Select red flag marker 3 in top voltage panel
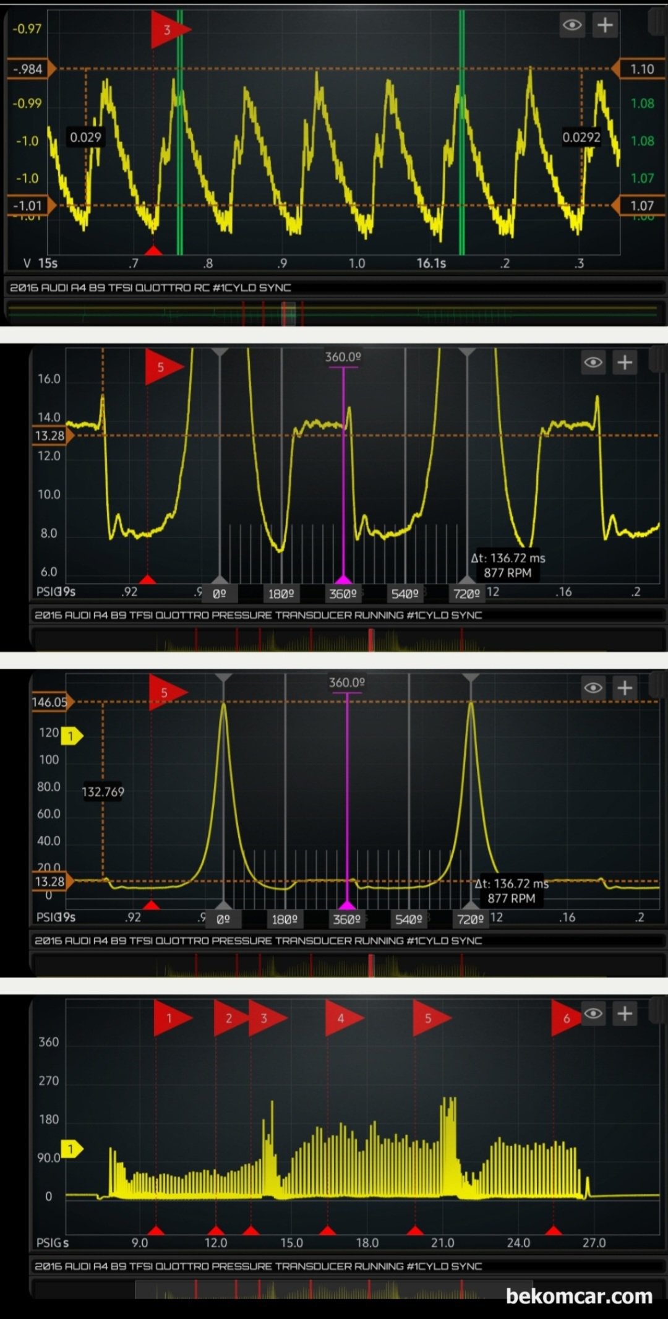The width and height of the screenshot is (668, 1319). [170, 29]
